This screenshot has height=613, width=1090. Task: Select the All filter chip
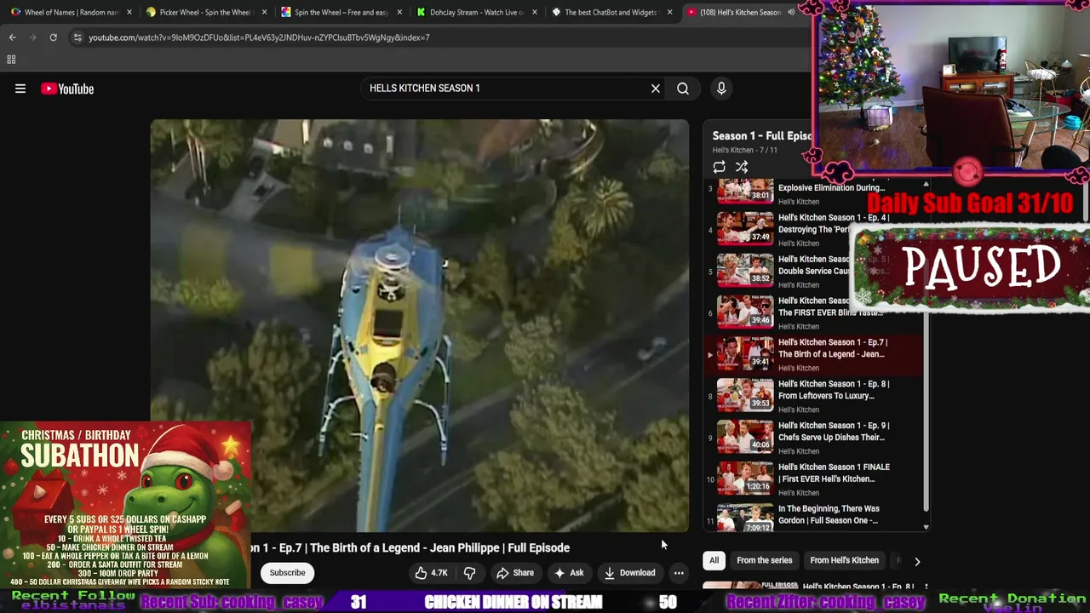tap(714, 560)
